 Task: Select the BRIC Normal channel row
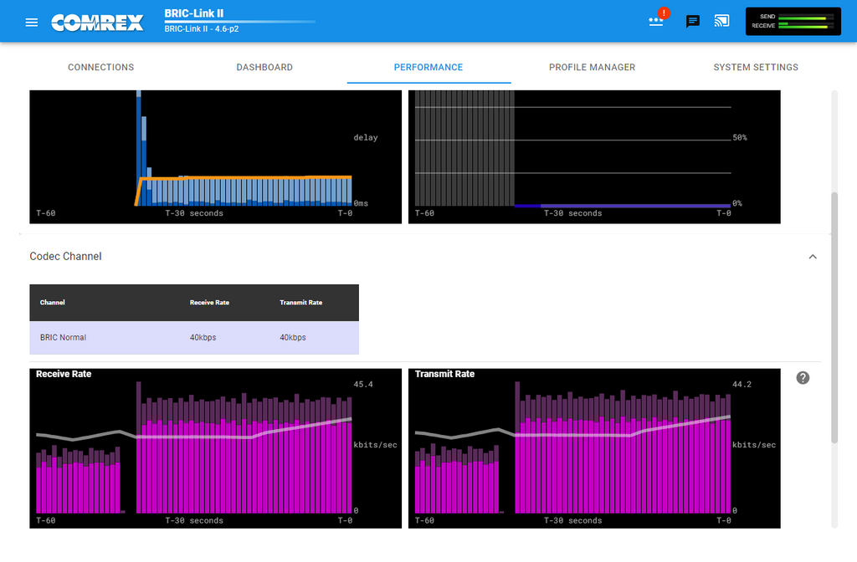point(194,338)
